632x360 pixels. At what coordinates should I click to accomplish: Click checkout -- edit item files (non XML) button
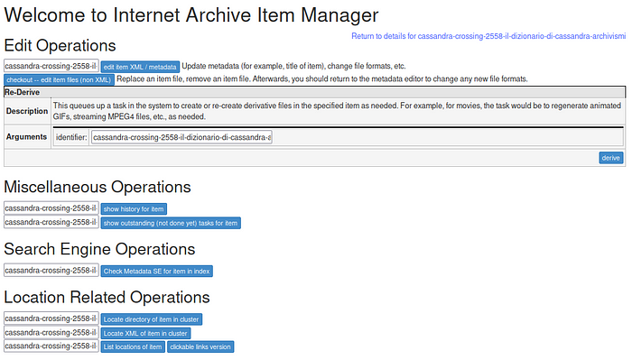pos(59,79)
